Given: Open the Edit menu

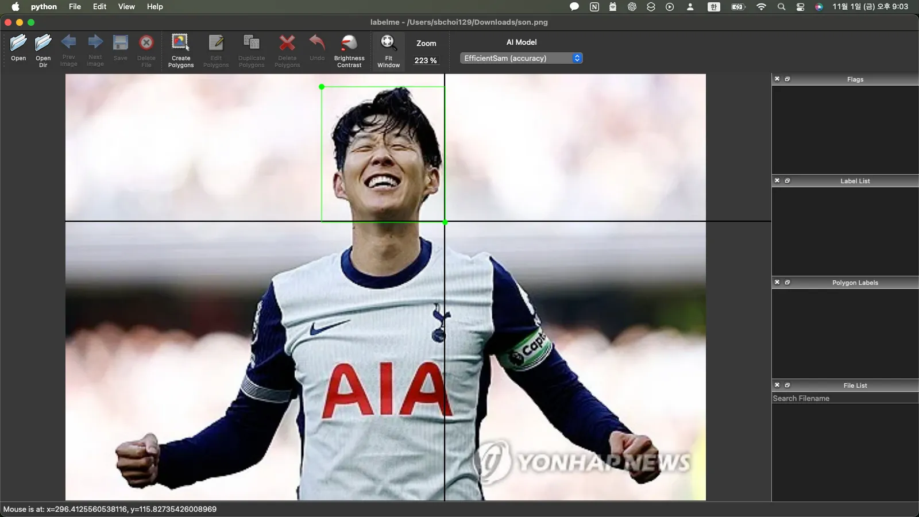Looking at the screenshot, I should (99, 6).
